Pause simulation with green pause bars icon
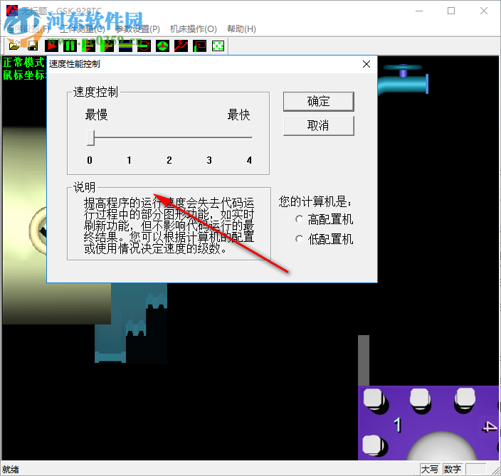The height and width of the screenshot is (476, 501). click(70, 46)
